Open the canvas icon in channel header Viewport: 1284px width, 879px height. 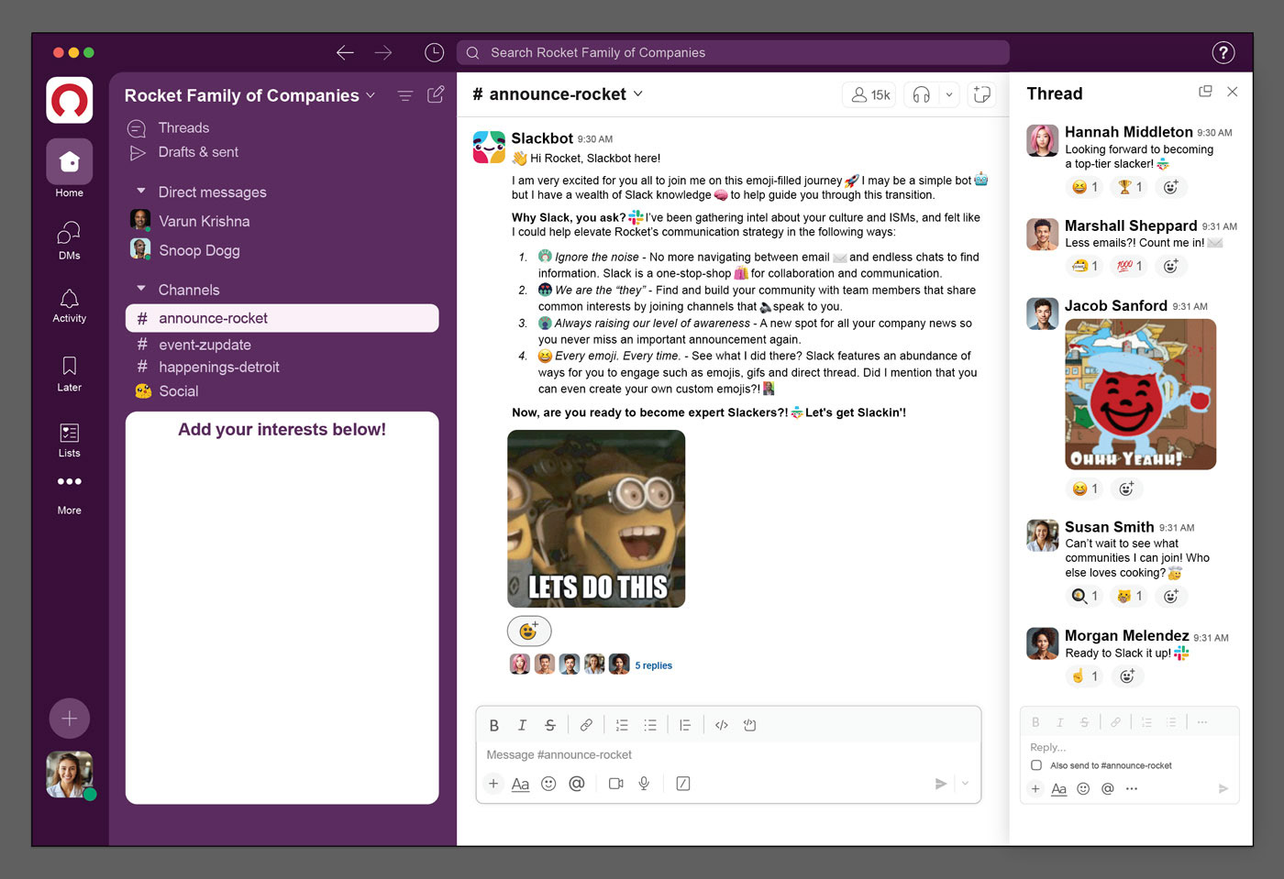981,94
